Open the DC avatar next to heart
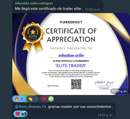This screenshot has height=119, width=130. click(x=51, y=99)
